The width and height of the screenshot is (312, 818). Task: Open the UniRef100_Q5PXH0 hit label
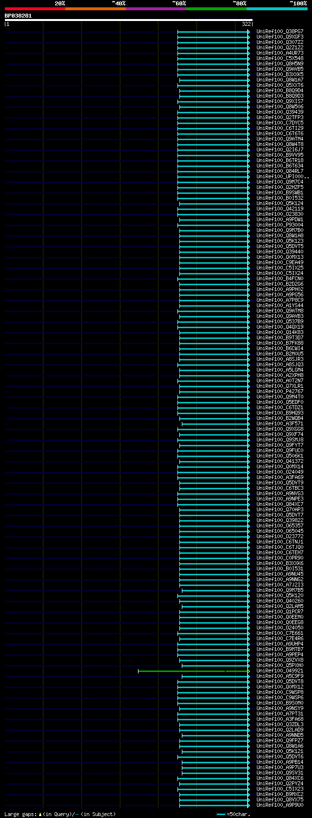tap(280, 666)
